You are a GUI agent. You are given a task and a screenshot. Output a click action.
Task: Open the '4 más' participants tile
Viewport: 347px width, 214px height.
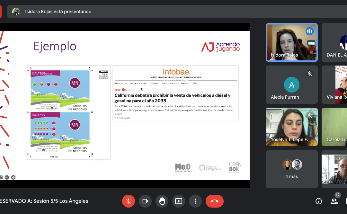pyautogui.click(x=292, y=169)
